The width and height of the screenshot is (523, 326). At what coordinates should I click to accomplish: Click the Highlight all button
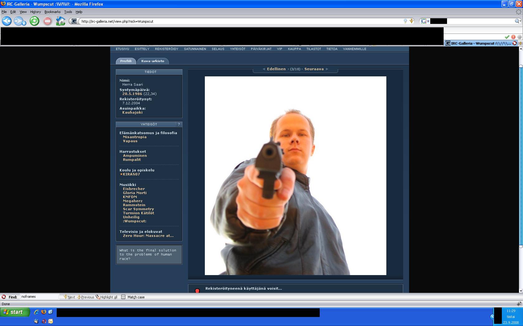(106, 297)
